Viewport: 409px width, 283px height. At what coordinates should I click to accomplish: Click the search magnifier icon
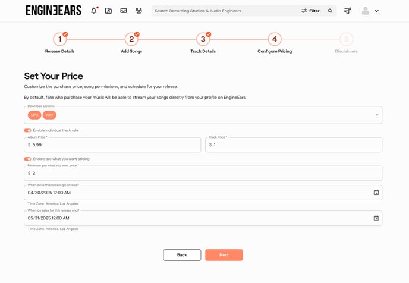[x=331, y=11]
